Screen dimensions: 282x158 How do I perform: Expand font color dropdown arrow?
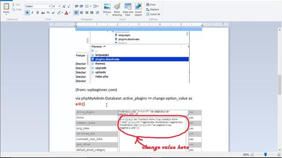point(70,13)
